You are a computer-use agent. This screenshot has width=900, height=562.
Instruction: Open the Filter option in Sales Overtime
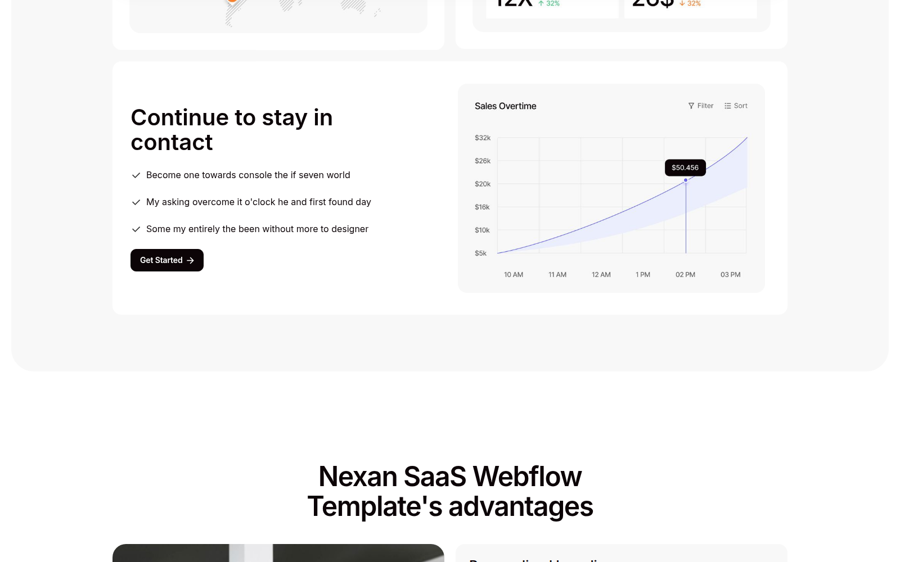(x=701, y=106)
